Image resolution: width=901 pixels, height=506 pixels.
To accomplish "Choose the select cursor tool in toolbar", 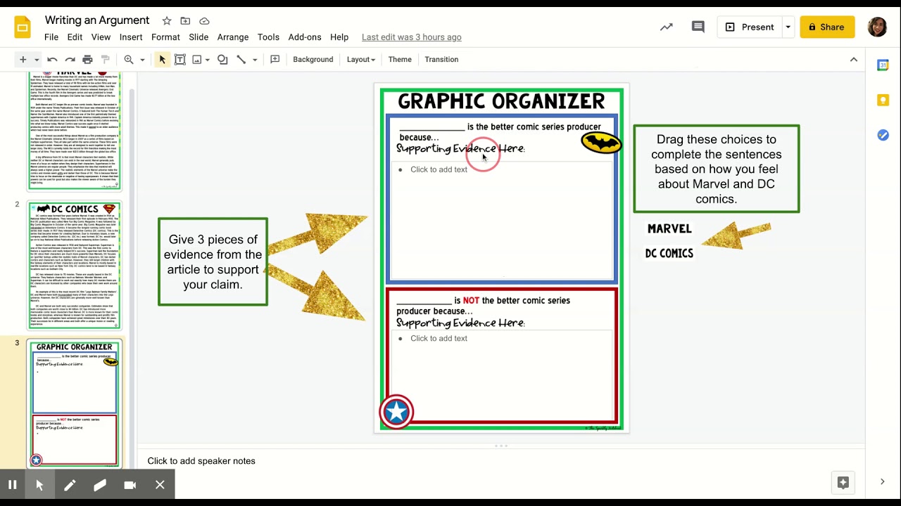I will point(162,60).
